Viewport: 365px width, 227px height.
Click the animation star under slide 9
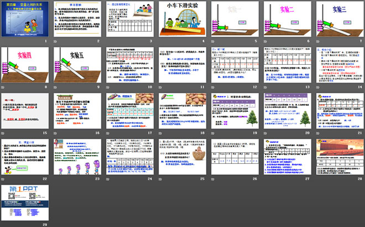point(55,87)
